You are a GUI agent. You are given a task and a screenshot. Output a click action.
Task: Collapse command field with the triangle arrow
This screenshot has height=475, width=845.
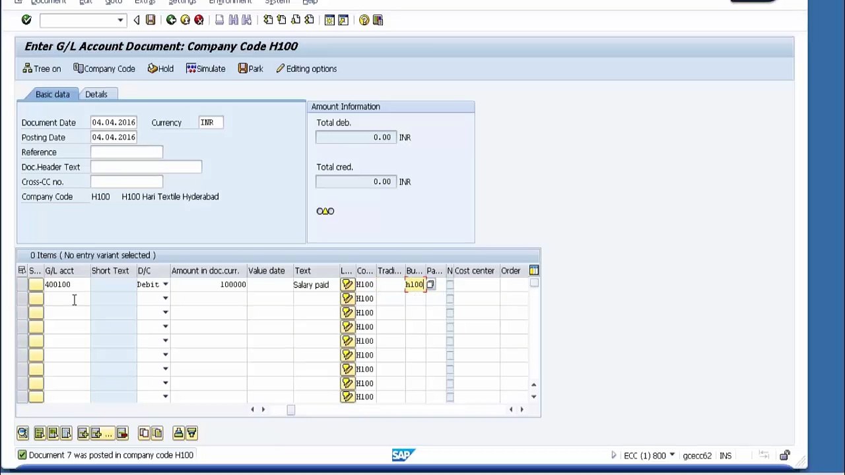tap(137, 20)
